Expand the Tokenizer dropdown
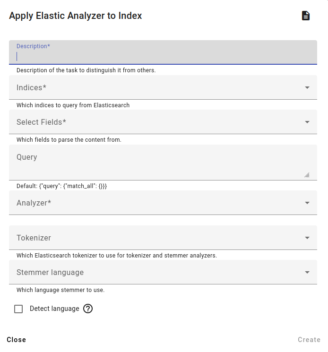Image resolution: width=328 pixels, height=352 pixels. (x=163, y=238)
